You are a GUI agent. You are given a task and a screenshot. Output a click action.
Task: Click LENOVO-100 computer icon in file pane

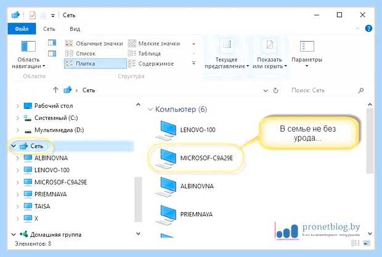(x=166, y=130)
